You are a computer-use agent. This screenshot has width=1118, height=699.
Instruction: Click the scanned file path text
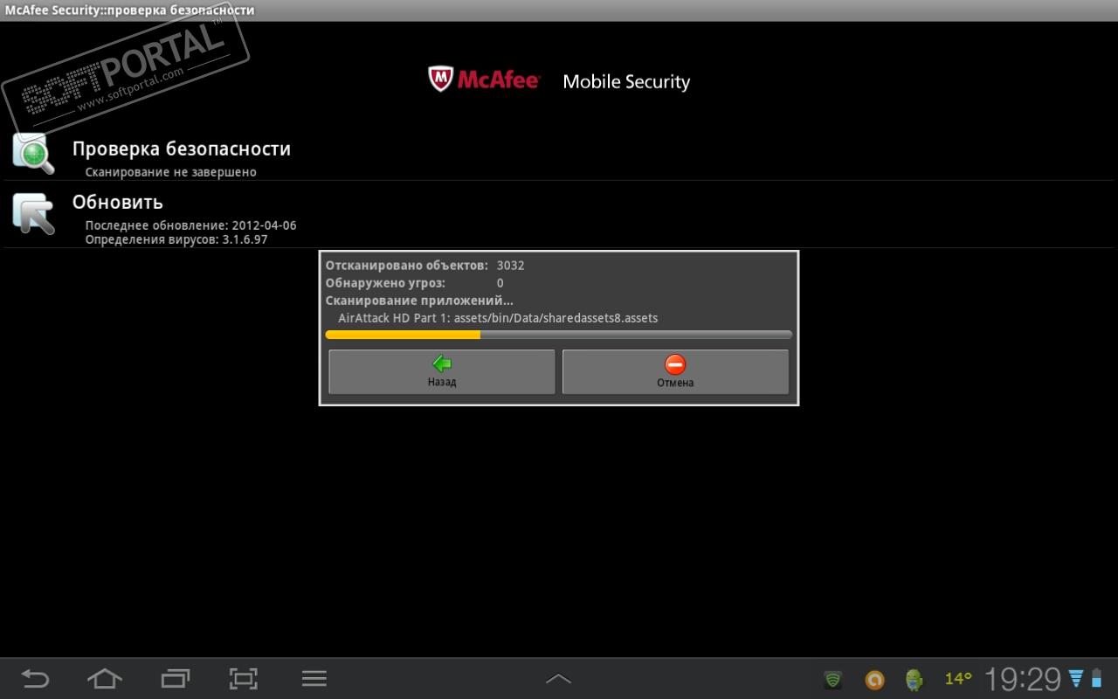click(x=498, y=318)
